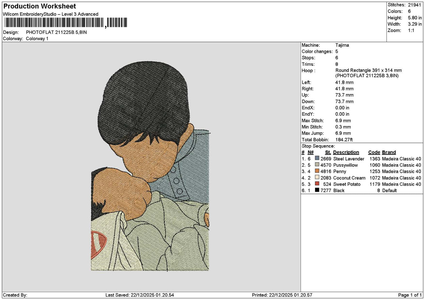Click the 'Pussywillow' description
Screen dimensions: 425x300
pyautogui.click(x=345, y=165)
